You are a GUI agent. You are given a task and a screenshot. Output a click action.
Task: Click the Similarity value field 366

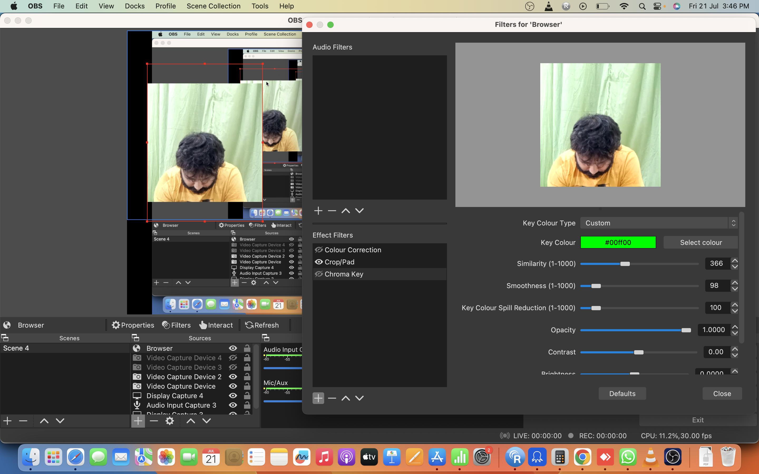pyautogui.click(x=718, y=264)
